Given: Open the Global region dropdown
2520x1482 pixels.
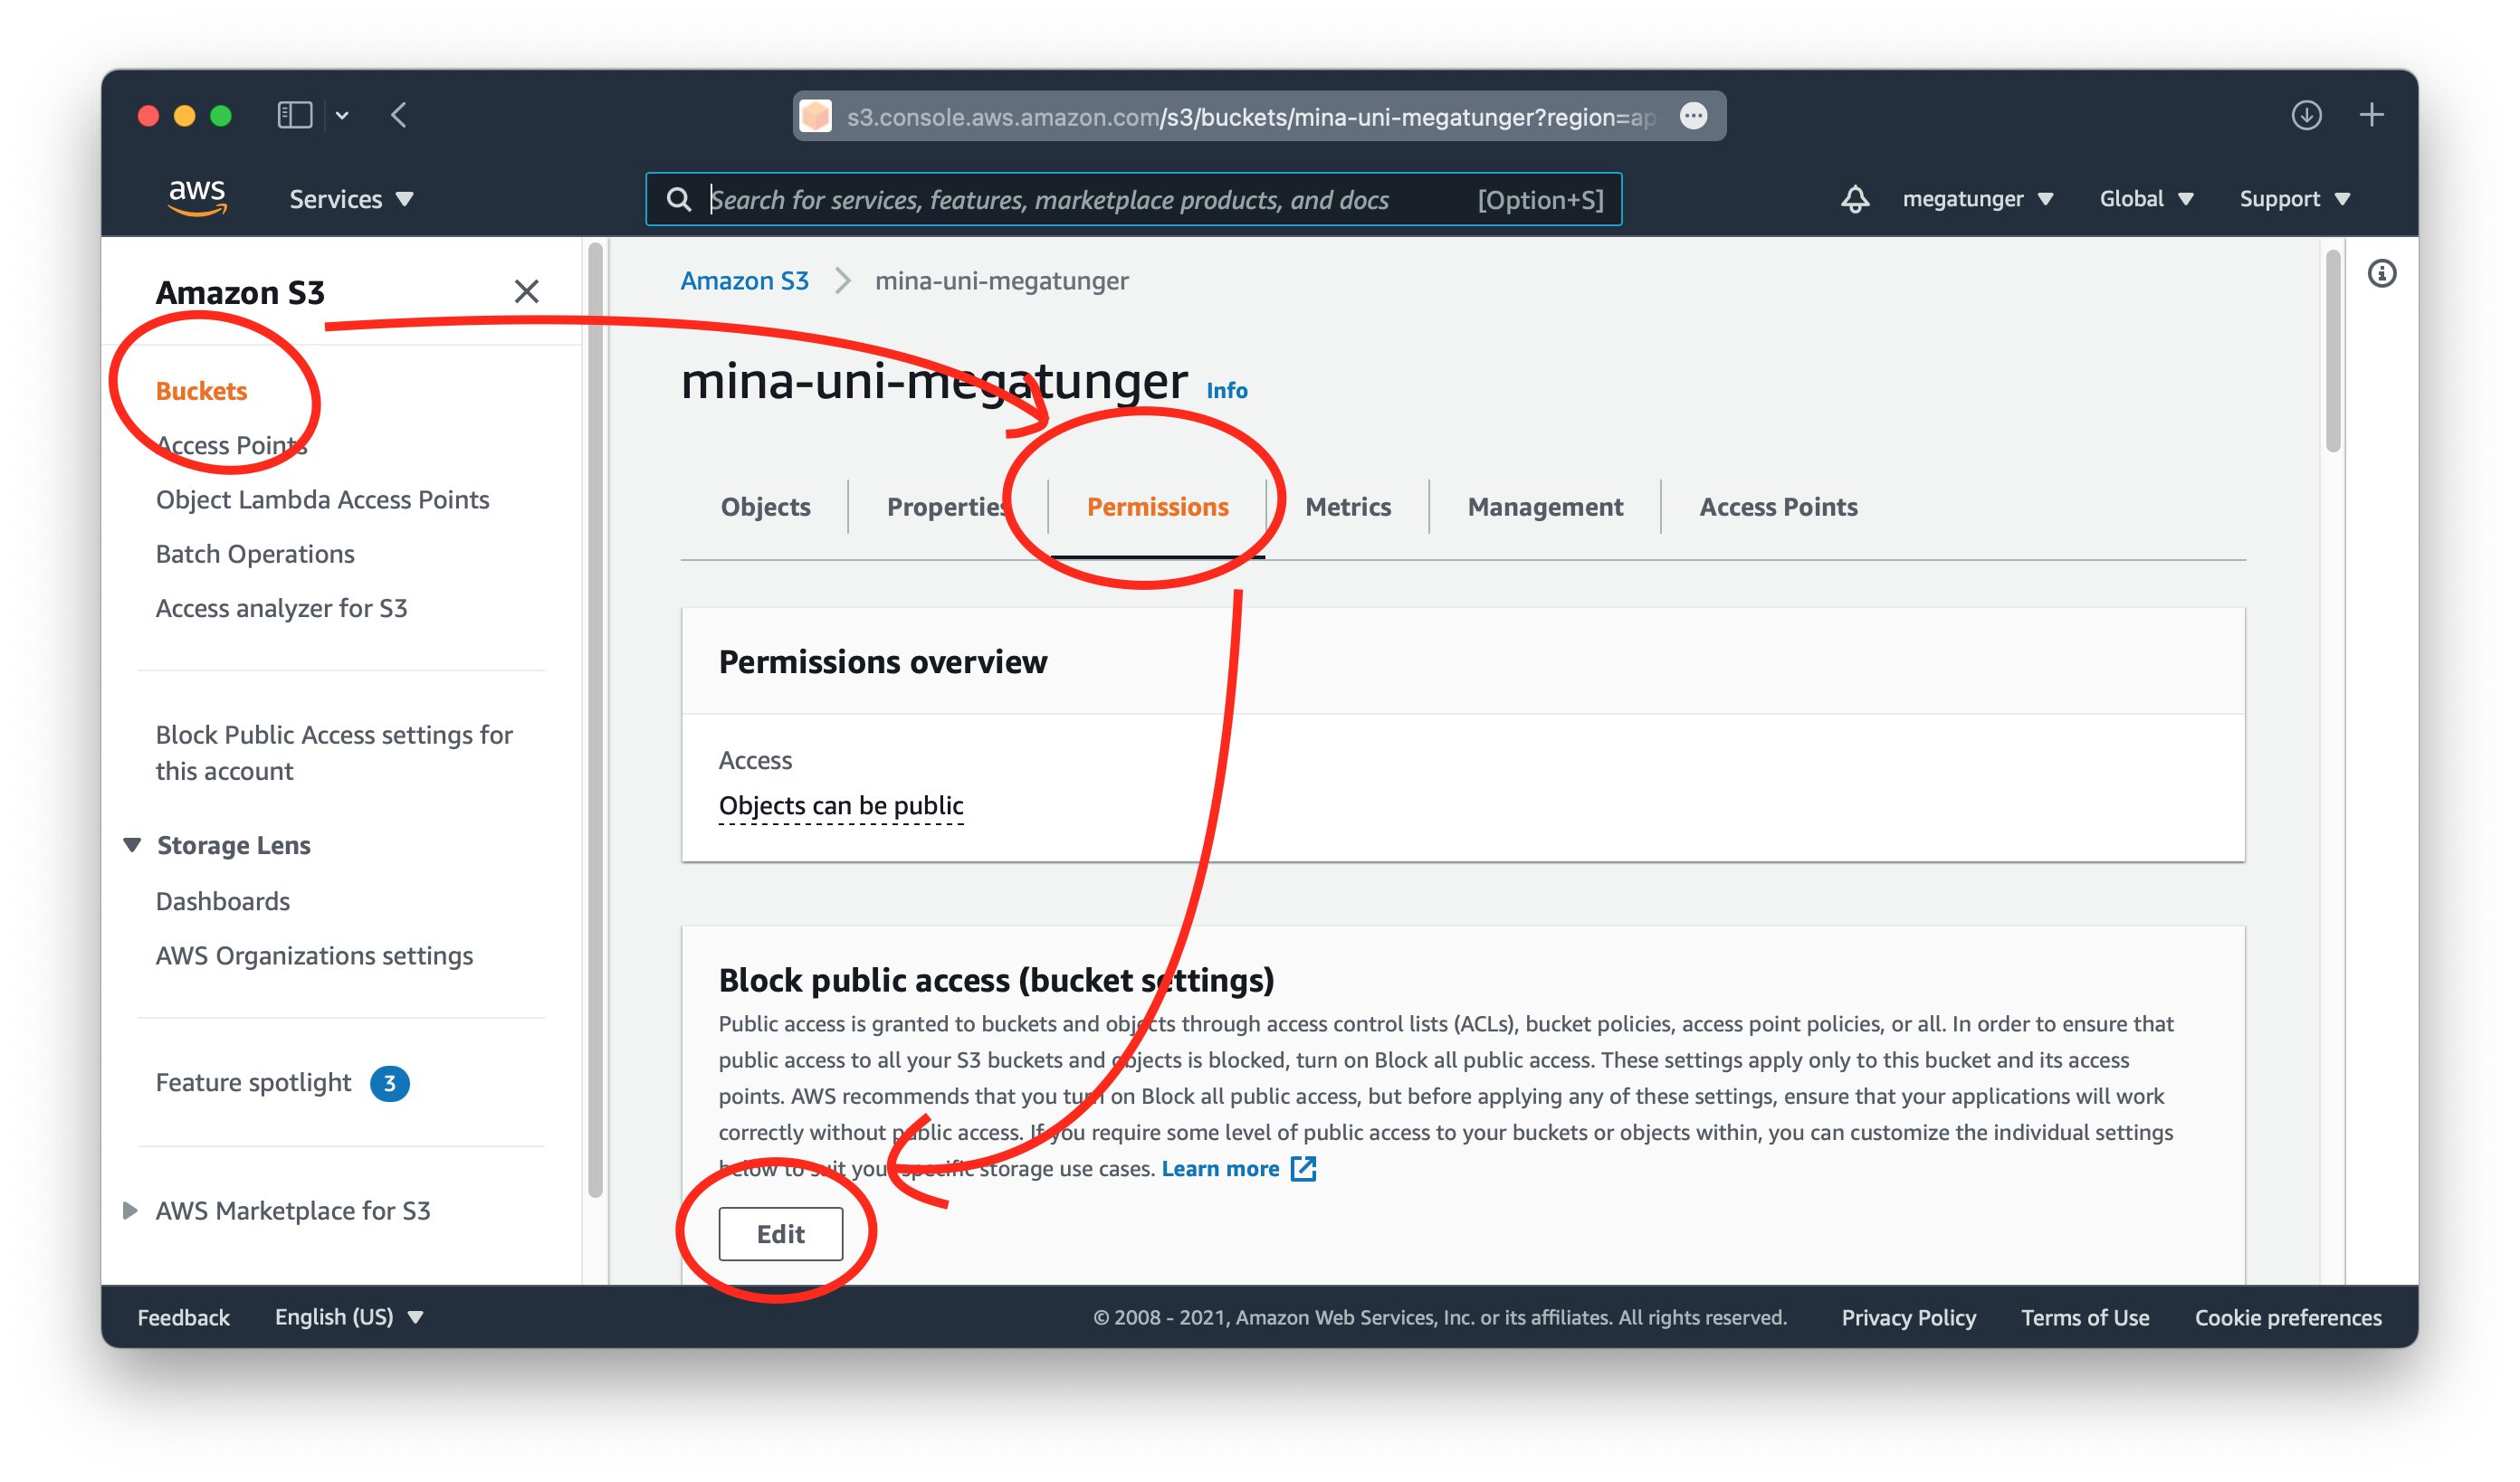Looking at the screenshot, I should point(2145,199).
